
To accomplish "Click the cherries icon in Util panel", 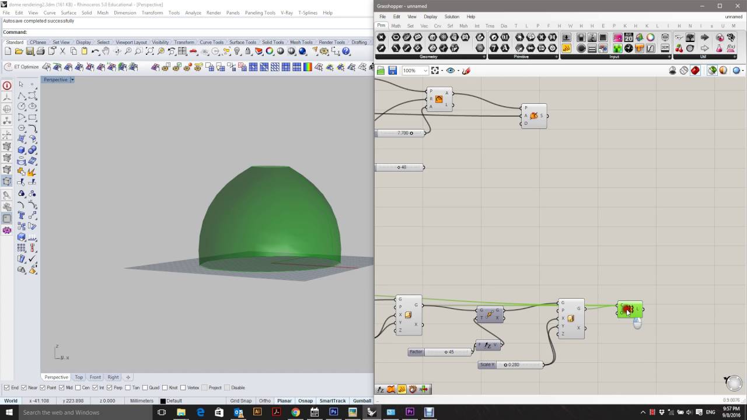I will [679, 48].
